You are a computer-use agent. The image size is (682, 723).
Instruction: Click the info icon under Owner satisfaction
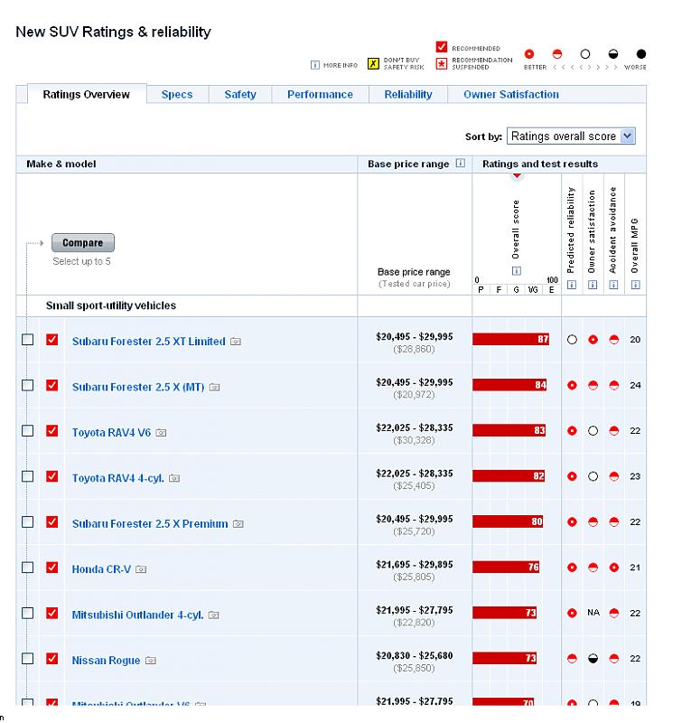tap(593, 285)
